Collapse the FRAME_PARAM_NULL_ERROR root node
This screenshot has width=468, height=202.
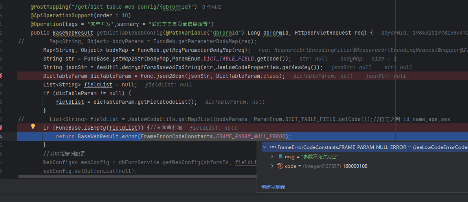click(x=265, y=147)
